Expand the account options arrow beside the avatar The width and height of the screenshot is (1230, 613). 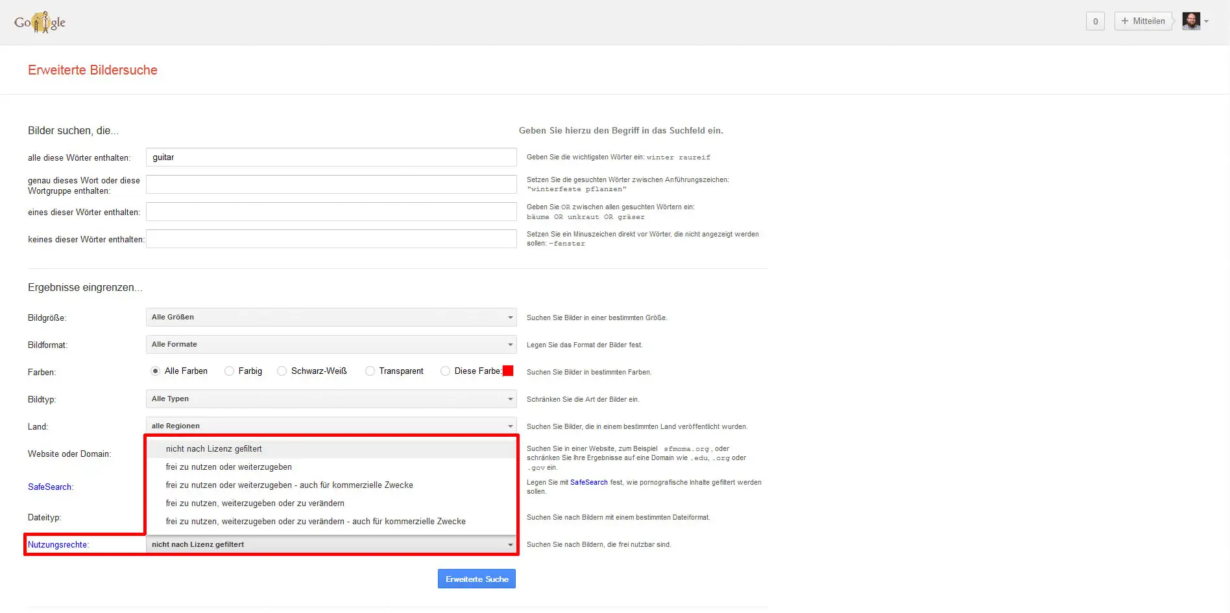point(1207,21)
